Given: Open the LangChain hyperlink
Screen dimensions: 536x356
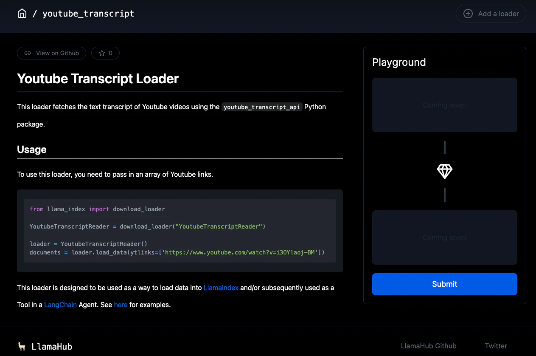Looking at the screenshot, I should 60,305.
